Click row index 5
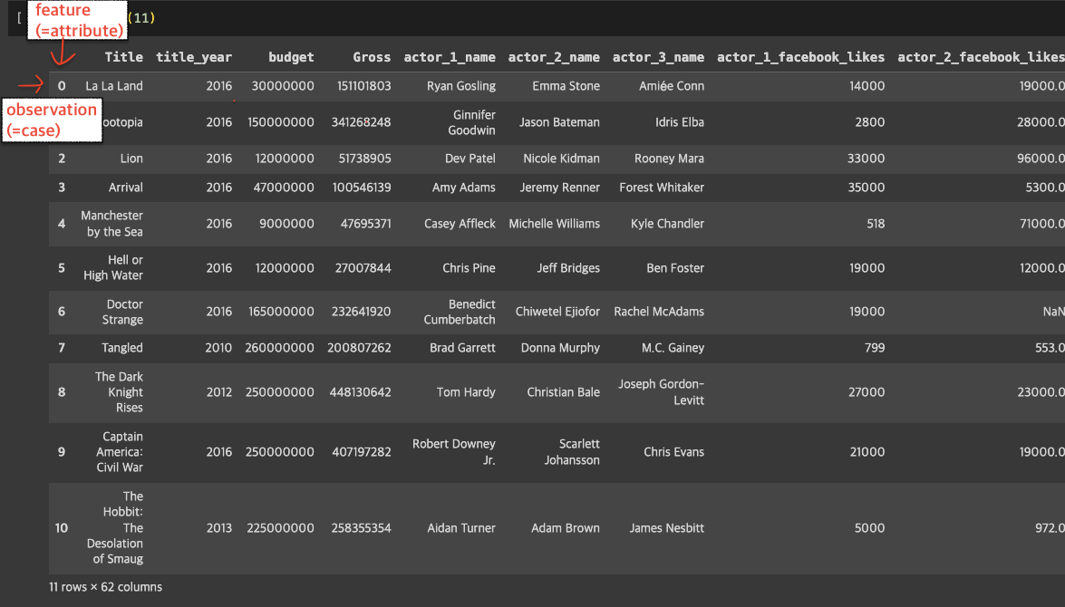This screenshot has width=1065, height=607. 62,267
